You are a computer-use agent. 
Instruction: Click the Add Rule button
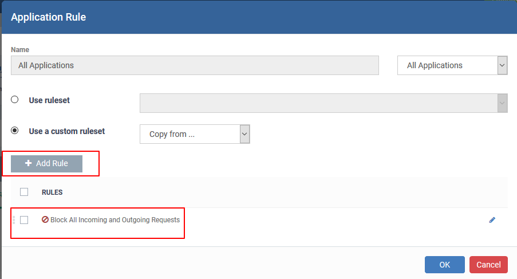tap(46, 164)
